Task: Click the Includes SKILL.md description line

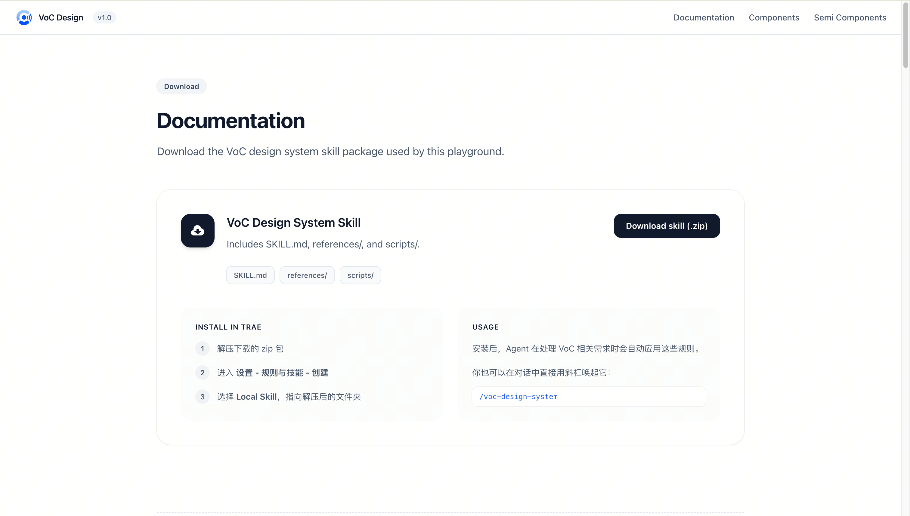Action: 323,244
